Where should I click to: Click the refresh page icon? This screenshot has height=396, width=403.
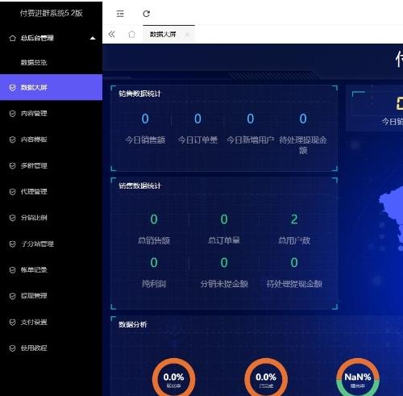147,14
